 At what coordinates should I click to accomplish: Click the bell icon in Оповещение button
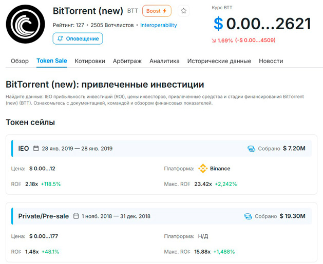tap(60, 38)
